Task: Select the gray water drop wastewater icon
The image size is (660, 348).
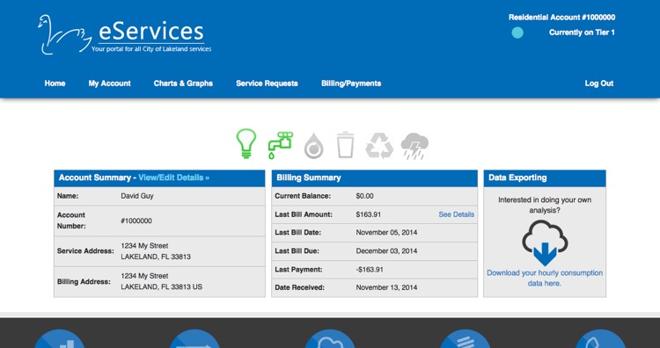Action: pos(313,146)
